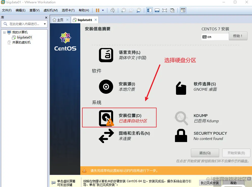The height and width of the screenshot is (187, 252).
Task: Click the library search input field
Action: click(24, 24)
